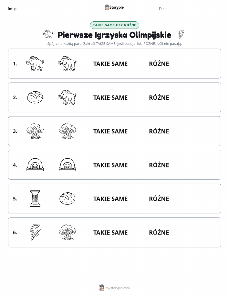Click the Imię name line field
Image resolution: width=229 pixels, height=297 pixels.
click(53, 9)
